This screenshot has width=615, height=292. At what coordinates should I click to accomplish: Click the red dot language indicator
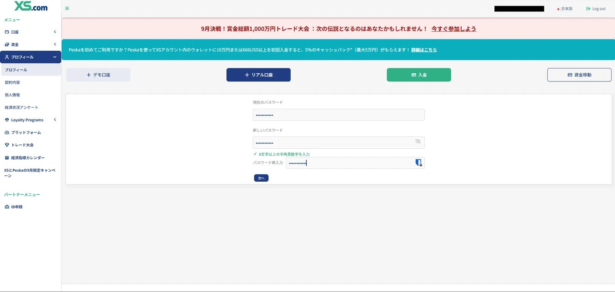[558, 9]
